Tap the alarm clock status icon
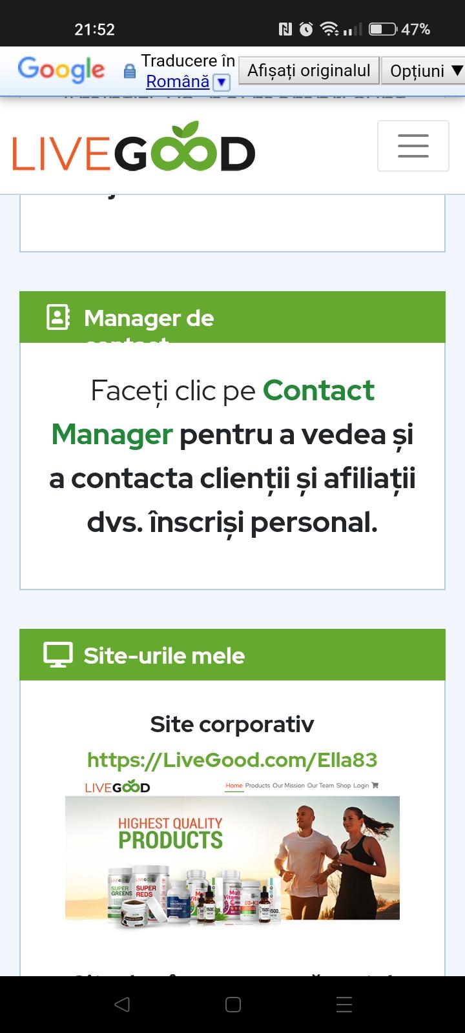This screenshot has width=465, height=1033. pos(306,29)
